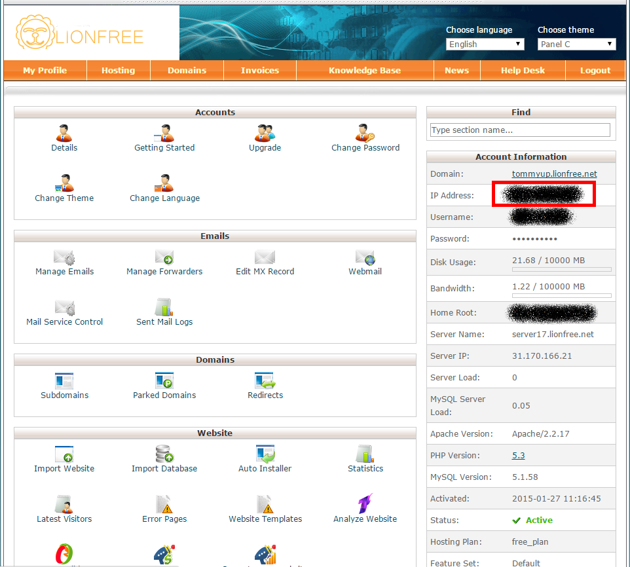
Task: Open the Help Desk menu item
Action: [x=523, y=70]
